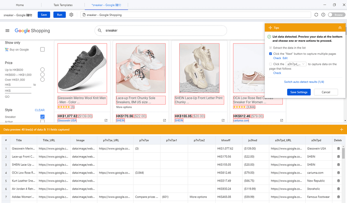Select price Over HK$1,000
Image resolution: width=347 pixels, height=203 pixels.
[x=43, y=79]
